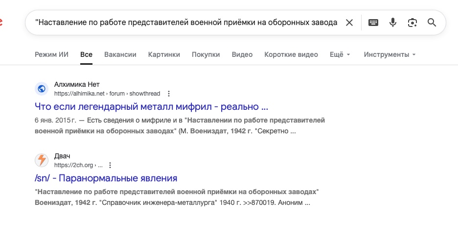The width and height of the screenshot is (458, 225).
Task: Click the Алхимика Нет globe favicon
Action: click(42, 89)
